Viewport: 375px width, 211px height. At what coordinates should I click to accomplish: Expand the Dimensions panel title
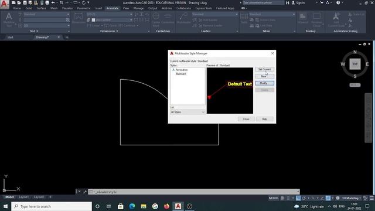pyautogui.click(x=109, y=31)
